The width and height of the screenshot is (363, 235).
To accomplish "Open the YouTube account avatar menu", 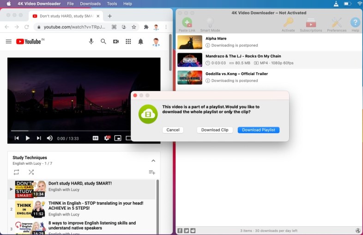I will pos(156,42).
